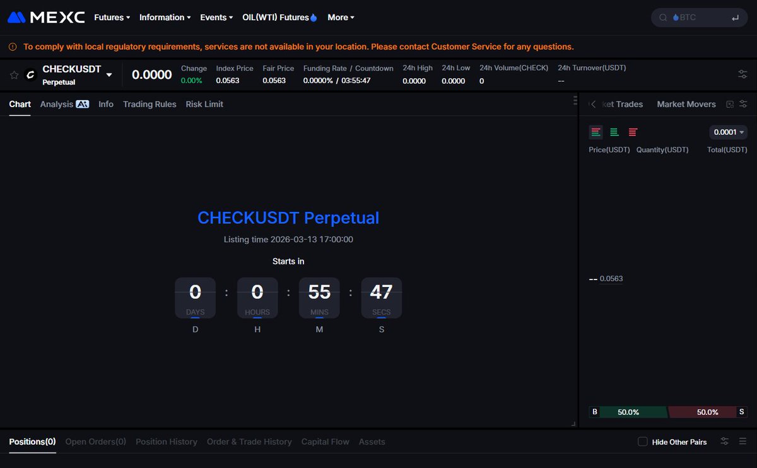Select the Open Orders(0) tab
The height and width of the screenshot is (468, 757).
[x=96, y=442]
